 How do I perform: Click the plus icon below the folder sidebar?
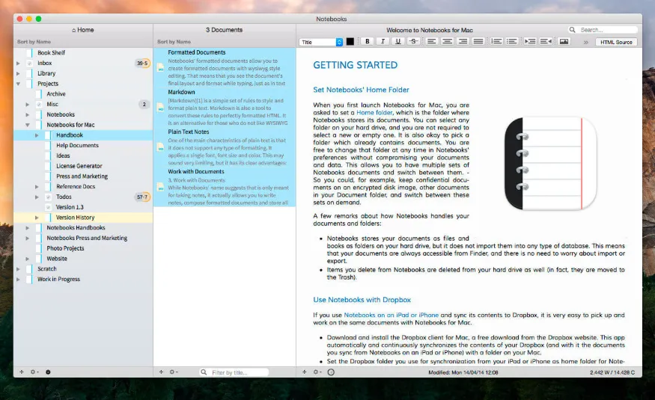[21, 372]
